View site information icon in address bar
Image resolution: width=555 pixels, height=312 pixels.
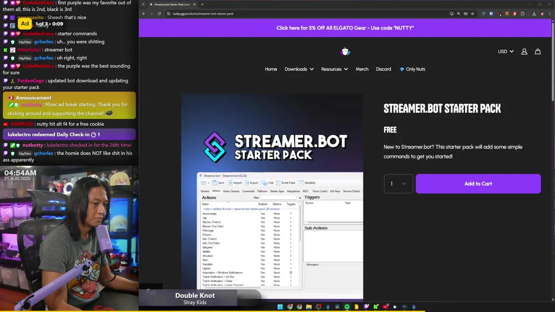click(169, 13)
